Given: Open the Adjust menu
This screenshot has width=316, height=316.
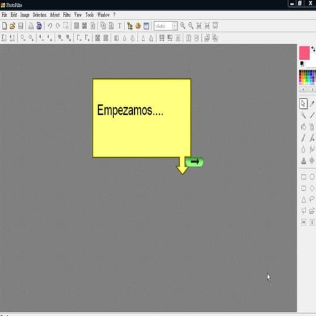Looking at the screenshot, I should [55, 15].
